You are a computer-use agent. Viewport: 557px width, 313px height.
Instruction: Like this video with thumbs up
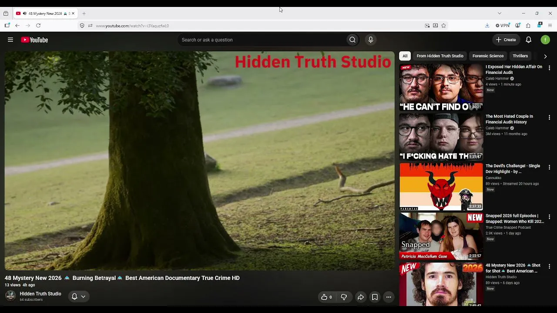[x=326, y=297]
